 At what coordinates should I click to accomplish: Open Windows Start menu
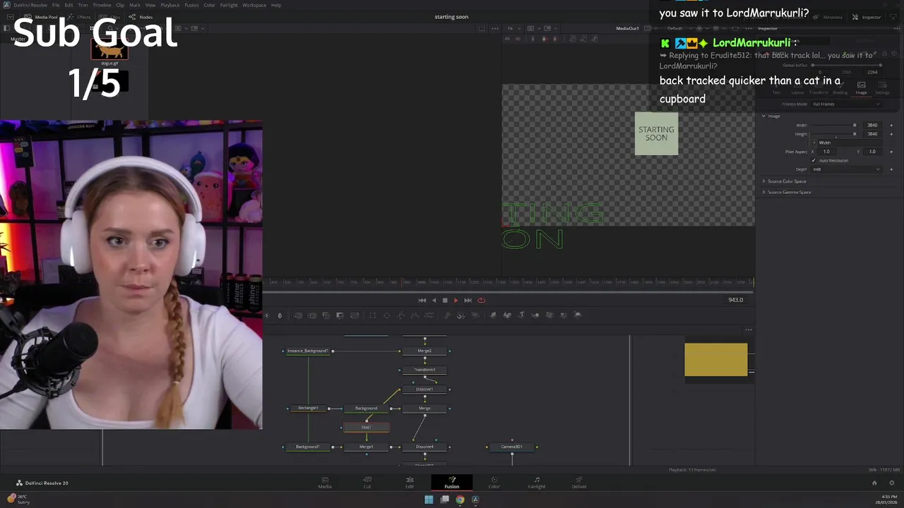(x=429, y=500)
